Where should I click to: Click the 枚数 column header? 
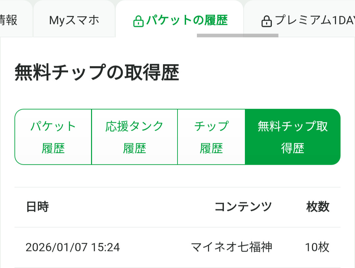(318, 207)
